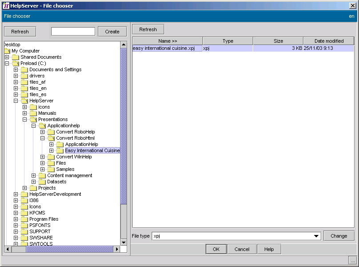Click the HelpServer folder icon in tree

point(24,101)
